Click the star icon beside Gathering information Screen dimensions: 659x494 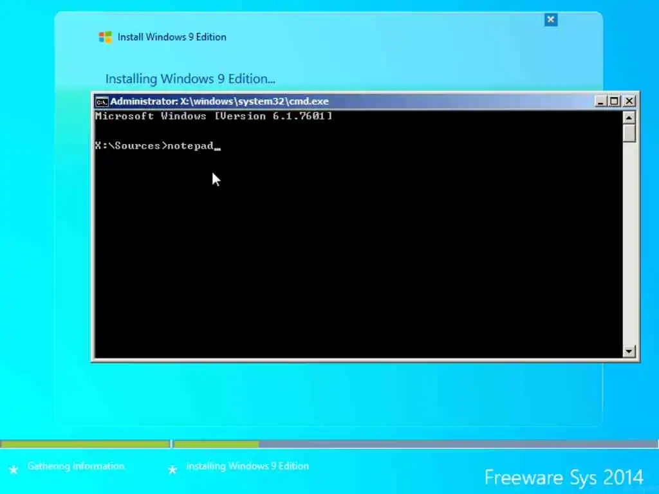click(14, 470)
